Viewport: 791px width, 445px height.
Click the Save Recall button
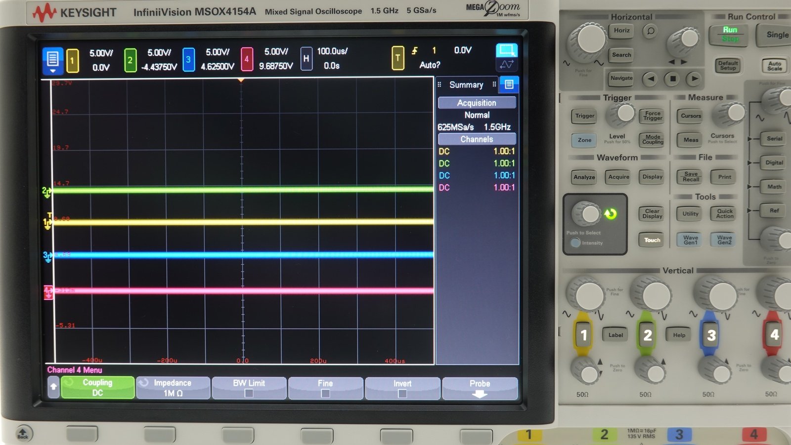tap(691, 177)
